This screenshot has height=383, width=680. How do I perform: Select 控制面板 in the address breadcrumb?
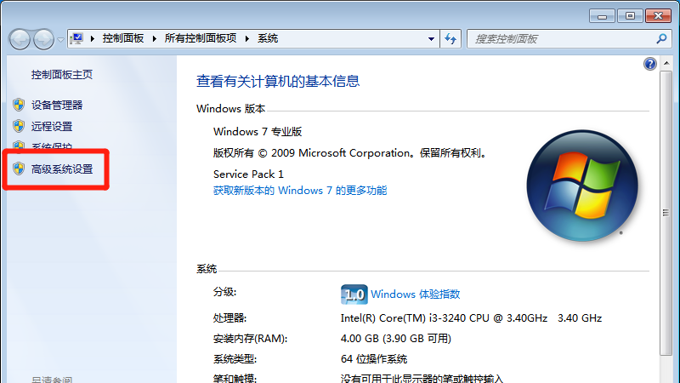(x=122, y=38)
